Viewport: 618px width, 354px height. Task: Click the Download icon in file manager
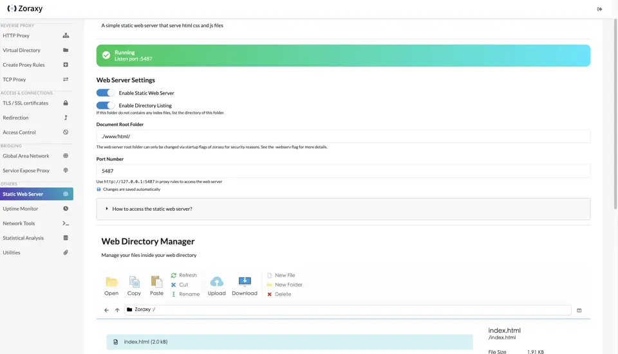pyautogui.click(x=245, y=281)
